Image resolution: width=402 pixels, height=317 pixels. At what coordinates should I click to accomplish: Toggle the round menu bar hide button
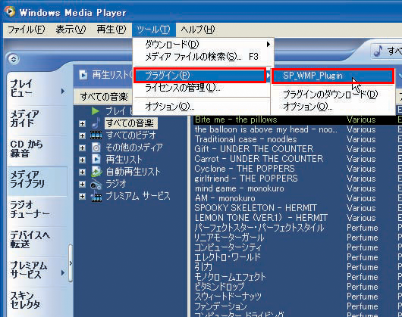(14, 59)
